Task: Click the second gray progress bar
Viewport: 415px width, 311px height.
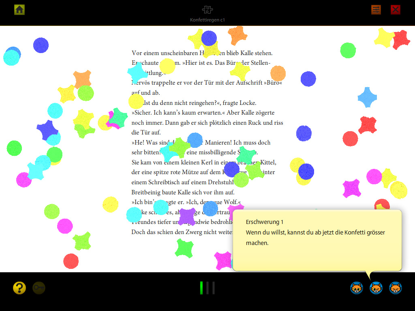Action: tap(207, 288)
